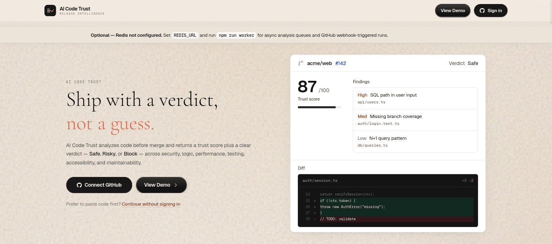Click diff line 24 return verifySession
Screen dimensions: 552x244
(388, 194)
